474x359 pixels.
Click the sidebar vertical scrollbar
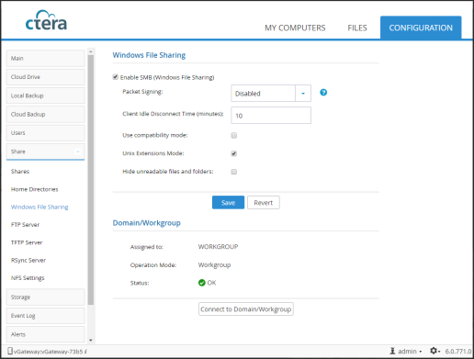91,180
